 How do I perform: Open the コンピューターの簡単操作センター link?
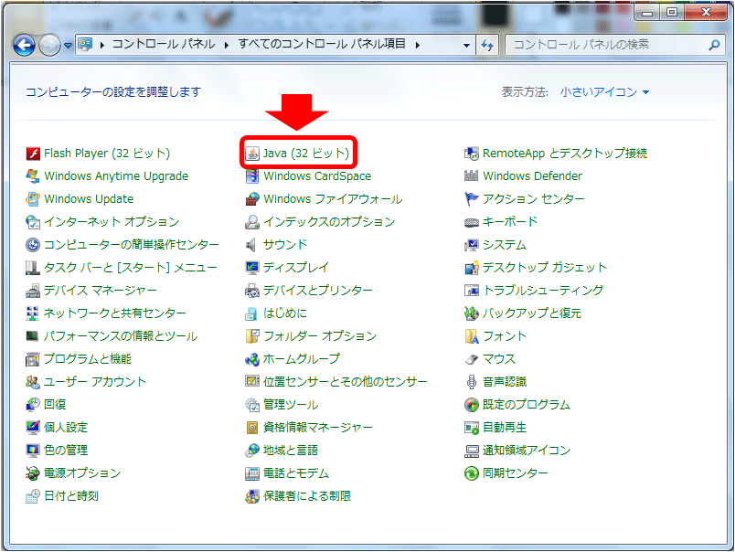[x=132, y=245]
